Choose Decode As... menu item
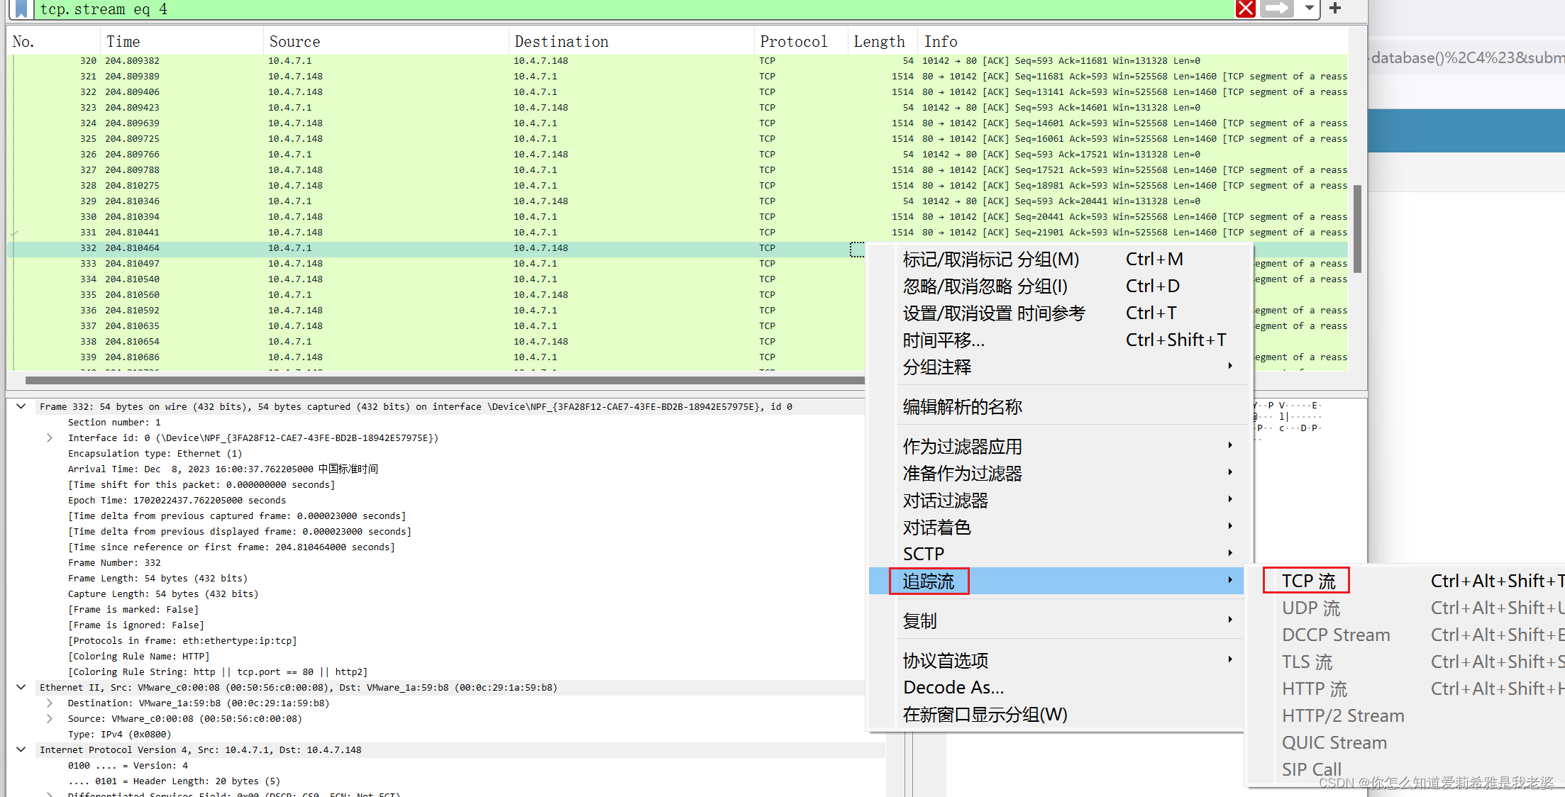Viewport: 1565px width, 797px height. 1056,688
